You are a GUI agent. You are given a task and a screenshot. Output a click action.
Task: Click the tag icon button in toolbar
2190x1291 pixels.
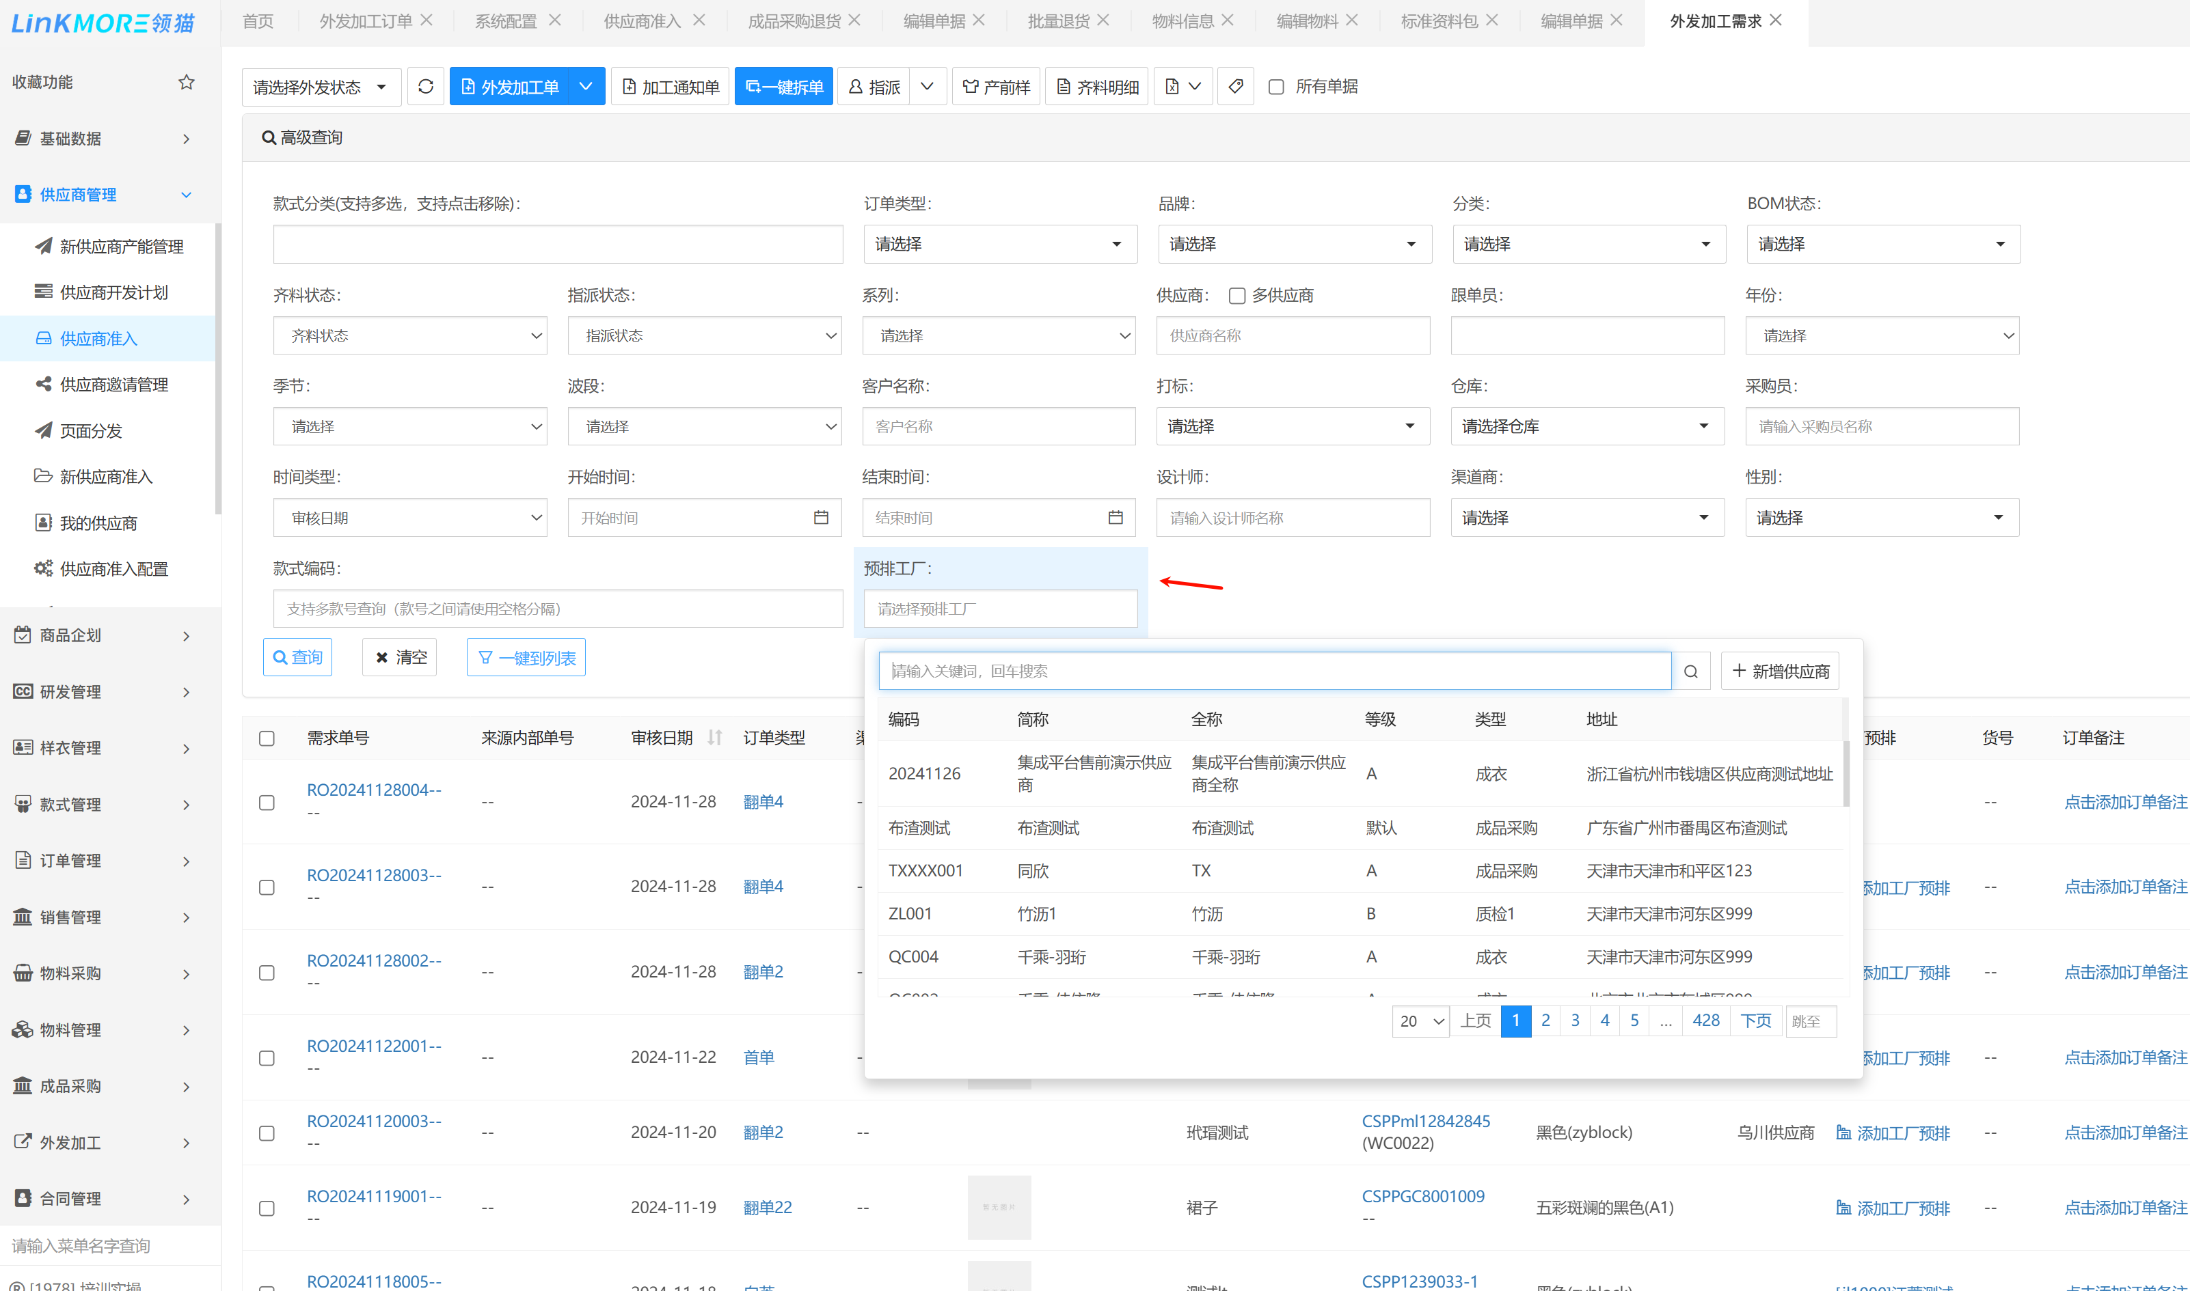pyautogui.click(x=1235, y=86)
